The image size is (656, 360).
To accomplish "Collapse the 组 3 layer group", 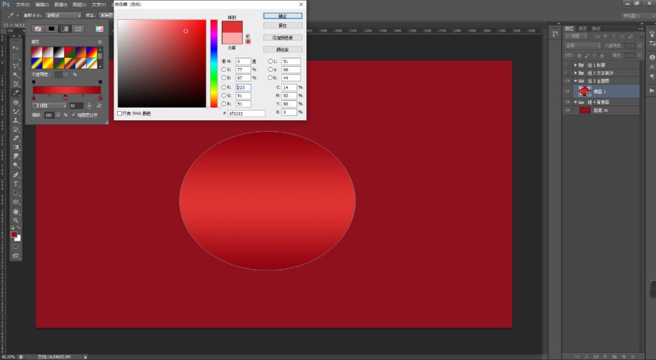I will 576,81.
